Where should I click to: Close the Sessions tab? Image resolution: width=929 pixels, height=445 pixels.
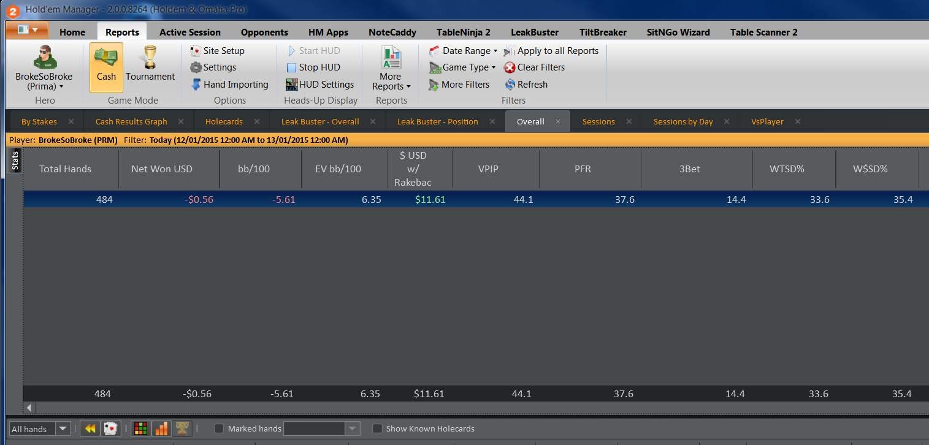point(629,121)
